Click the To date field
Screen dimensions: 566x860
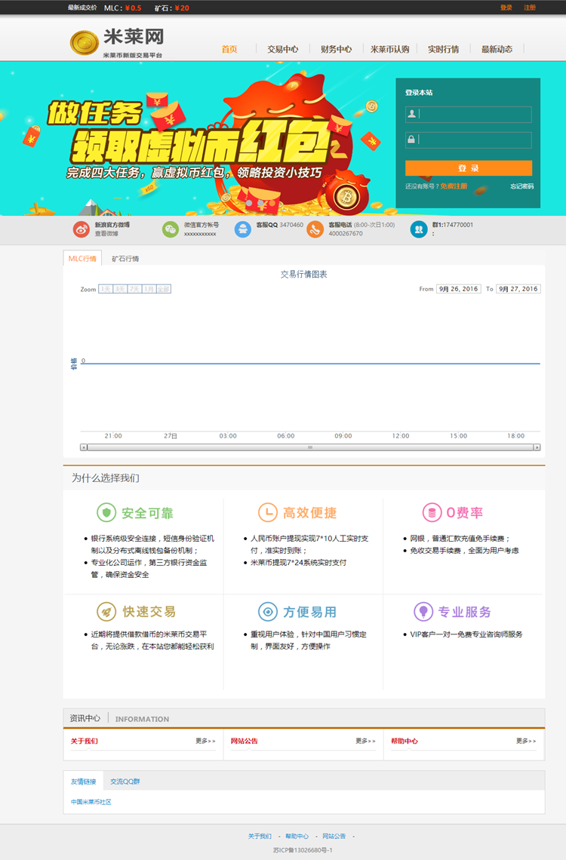[518, 289]
